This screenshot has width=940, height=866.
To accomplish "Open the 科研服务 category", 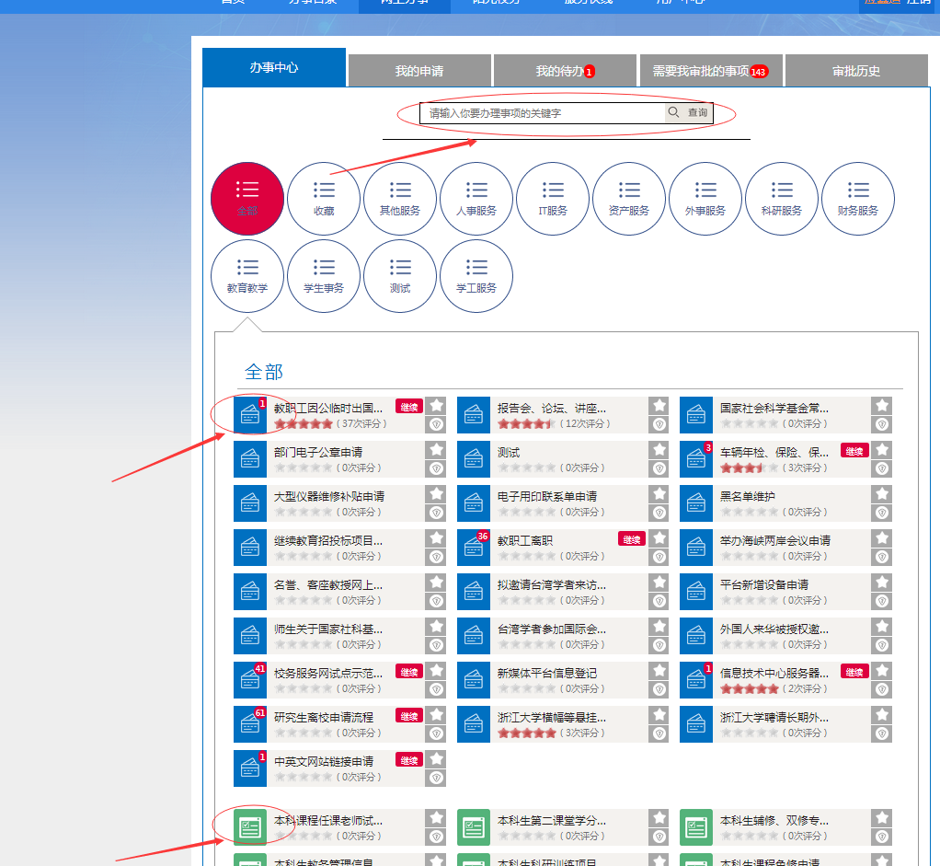I will (781, 199).
